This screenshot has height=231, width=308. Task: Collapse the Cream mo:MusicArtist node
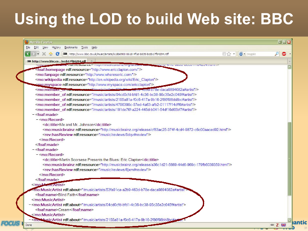(30, 204)
